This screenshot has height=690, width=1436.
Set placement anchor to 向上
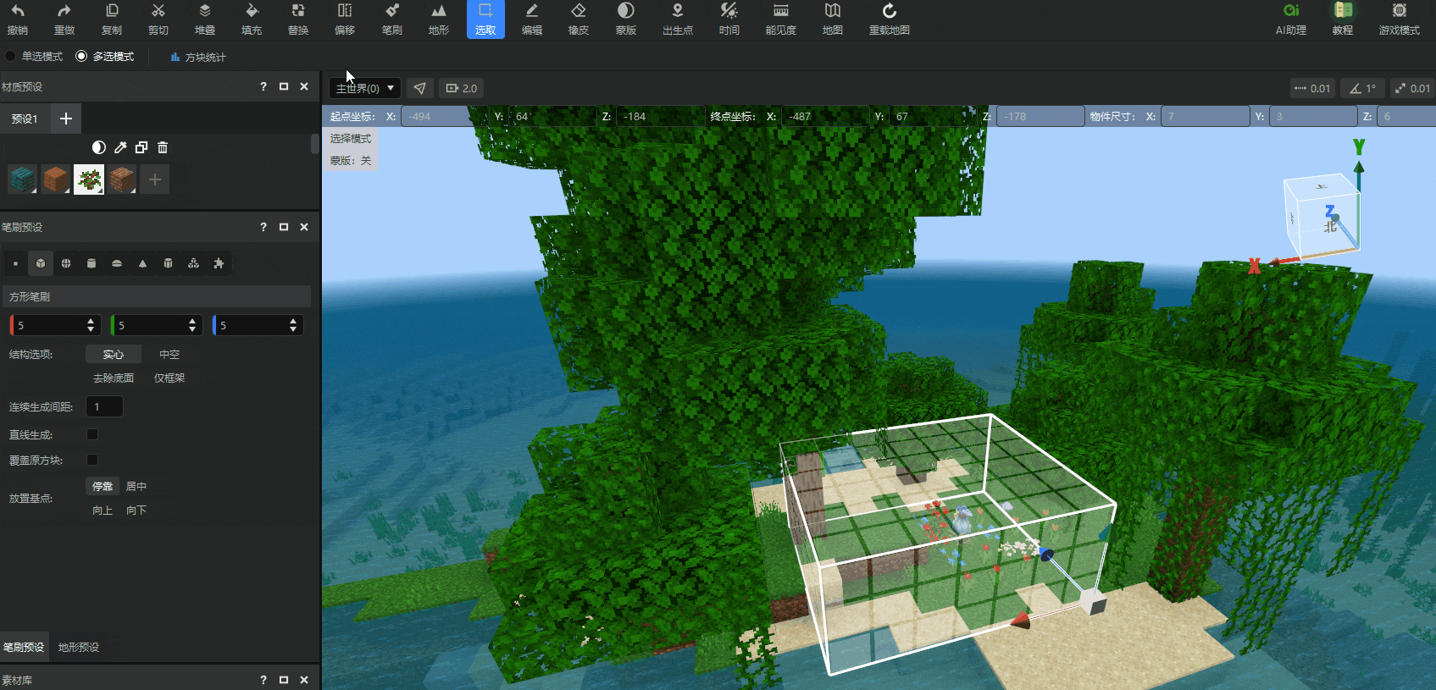click(x=103, y=511)
